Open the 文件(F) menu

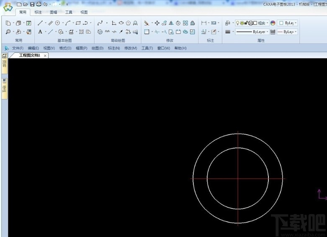[18, 48]
